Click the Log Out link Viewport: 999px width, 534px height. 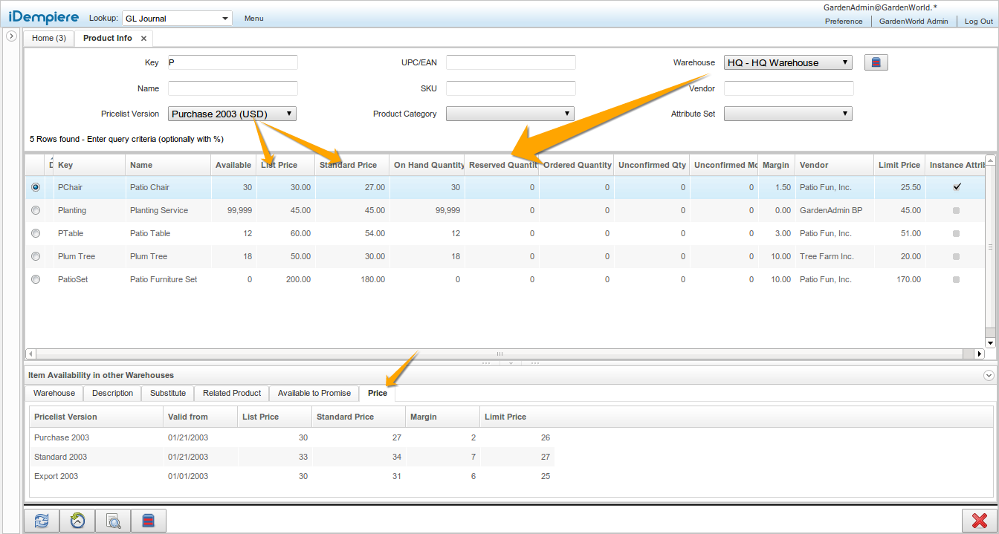click(x=978, y=22)
